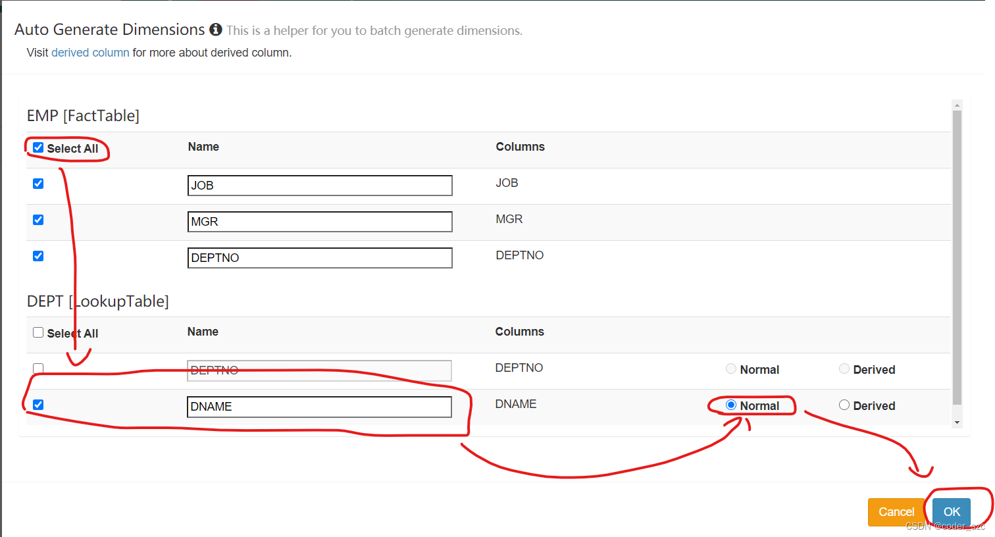Screen dimensions: 995x537
Task: Uncheck the JOB dimension checkbox
Action: (38, 184)
